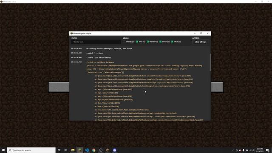Enable the debug log level checkbox
The height and width of the screenshot is (153, 272).
(x=124, y=42)
